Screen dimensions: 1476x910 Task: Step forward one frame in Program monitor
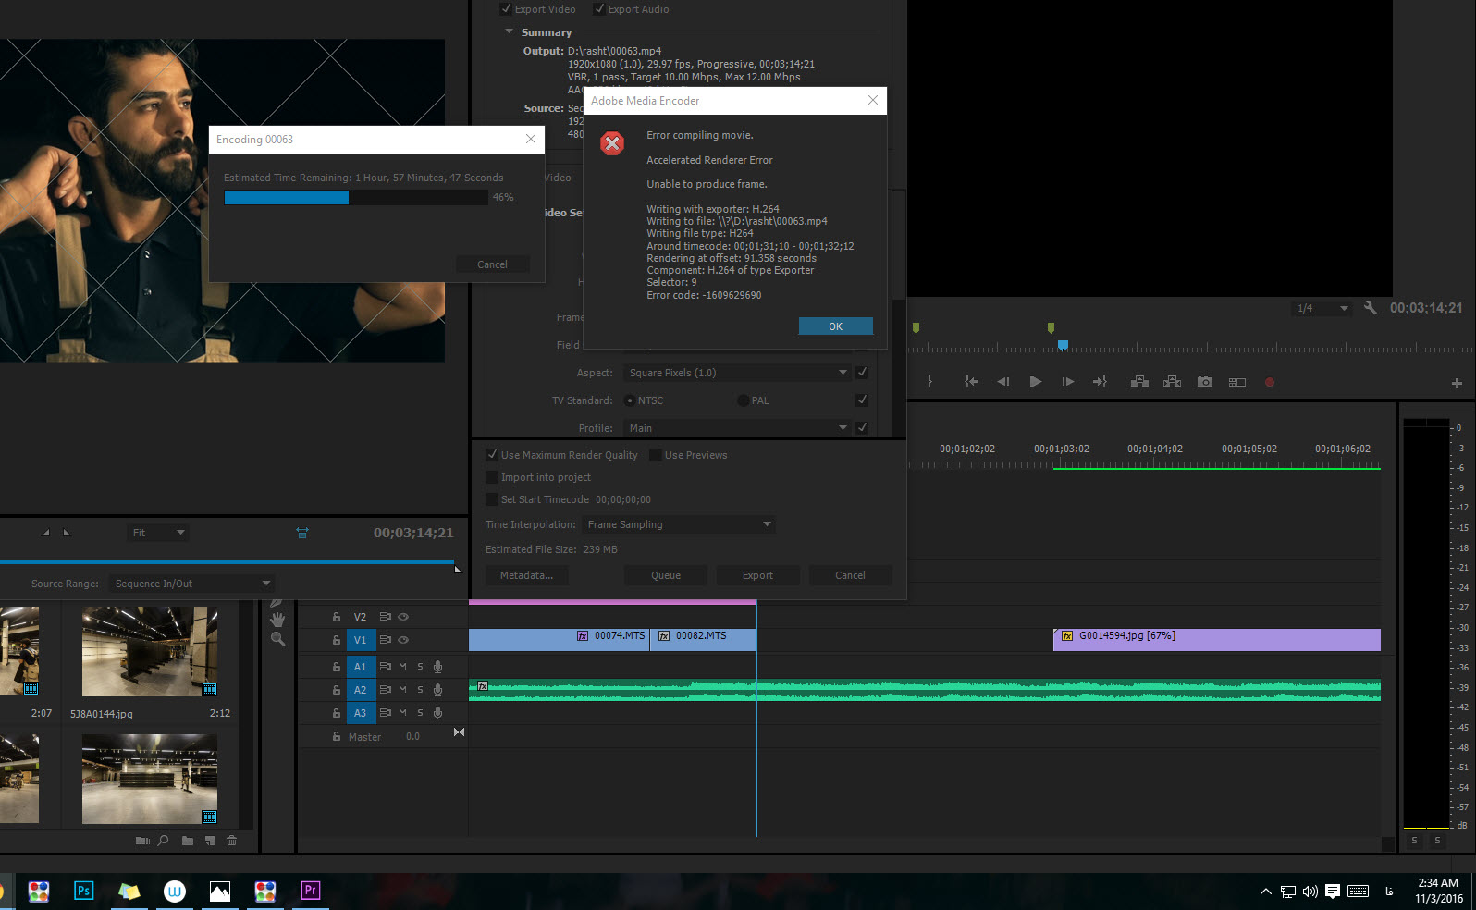1068,382
